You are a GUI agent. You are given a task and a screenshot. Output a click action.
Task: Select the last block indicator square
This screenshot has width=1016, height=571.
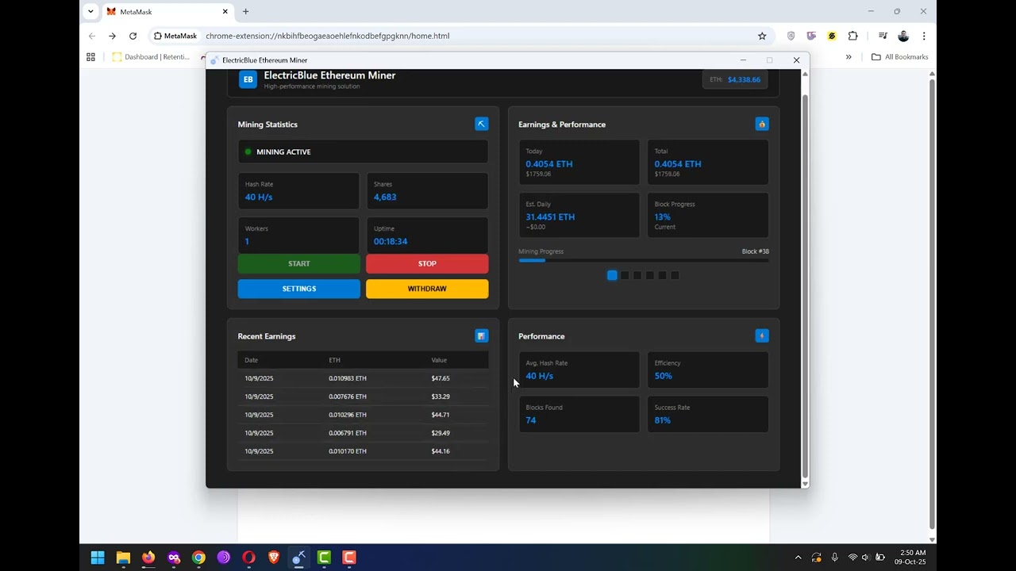(675, 275)
